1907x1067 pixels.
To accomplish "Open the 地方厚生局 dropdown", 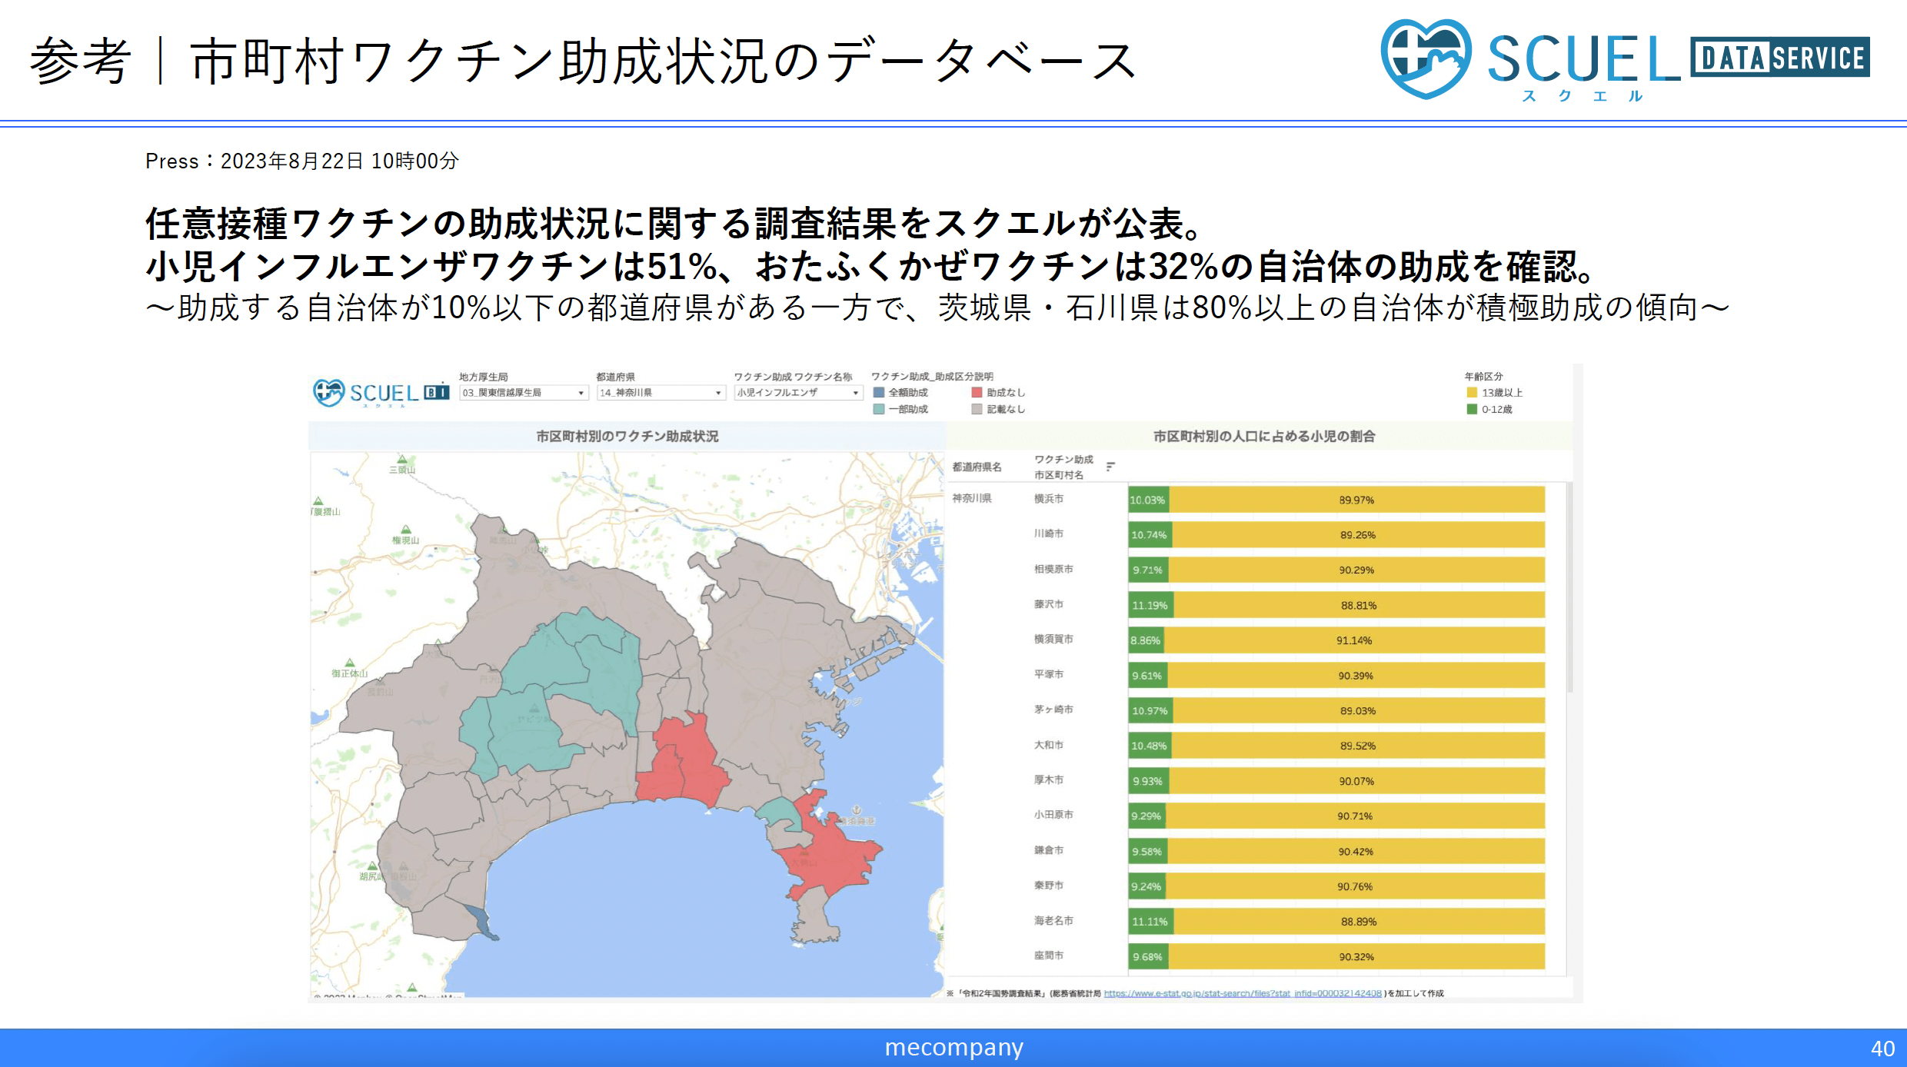I will pyautogui.click(x=523, y=393).
